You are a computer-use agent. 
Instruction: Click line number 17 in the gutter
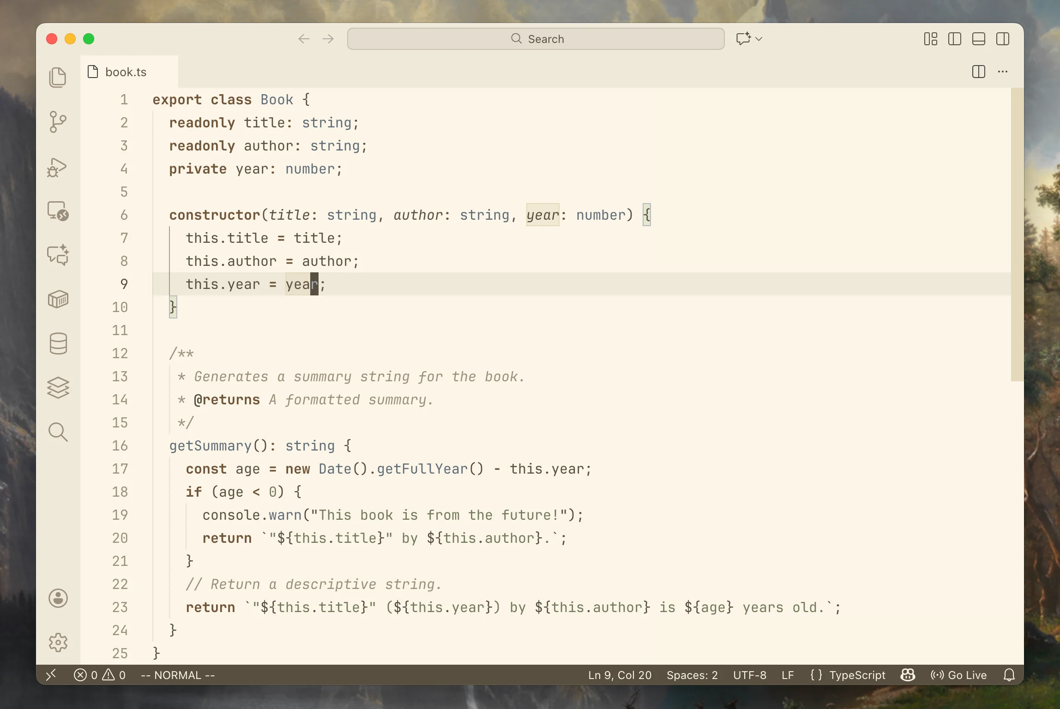coord(120,469)
